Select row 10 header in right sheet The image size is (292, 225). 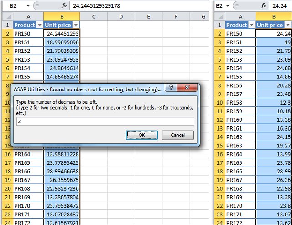(x=220, y=103)
